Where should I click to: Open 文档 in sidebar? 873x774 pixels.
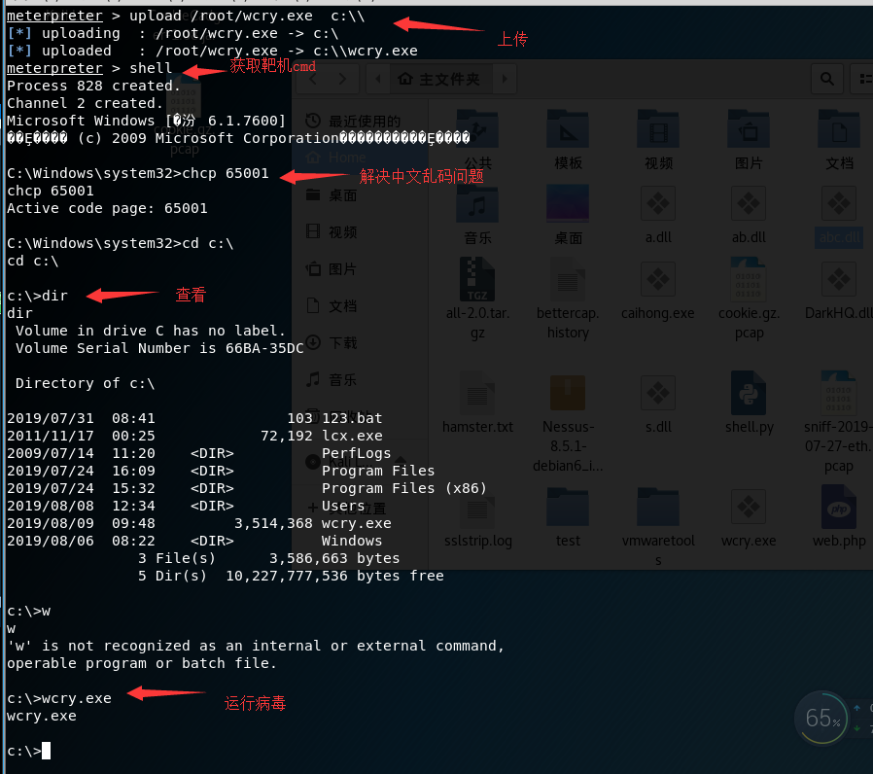click(332, 305)
